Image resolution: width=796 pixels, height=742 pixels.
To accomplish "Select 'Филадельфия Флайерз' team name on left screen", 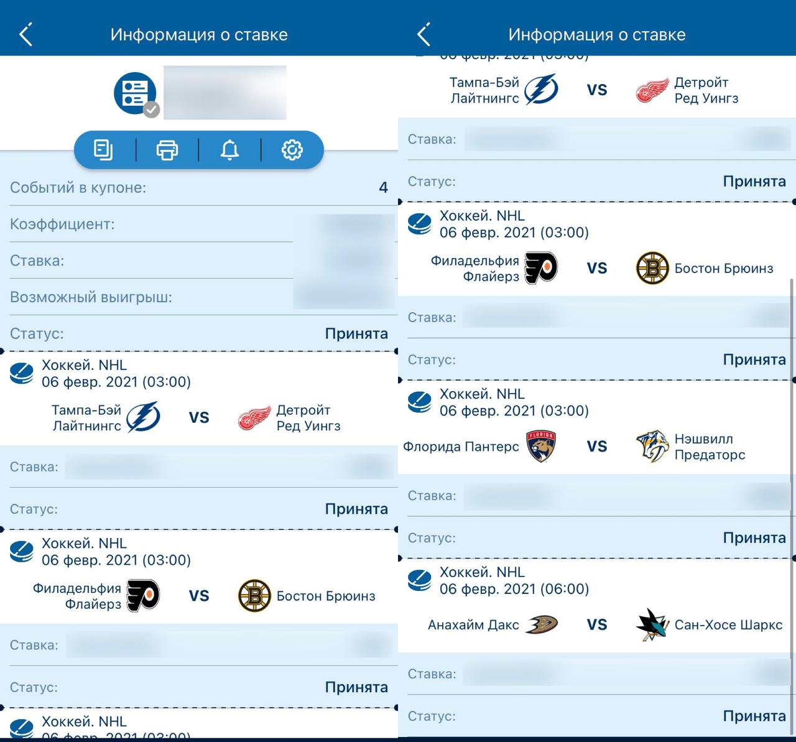I will pyautogui.click(x=77, y=596).
